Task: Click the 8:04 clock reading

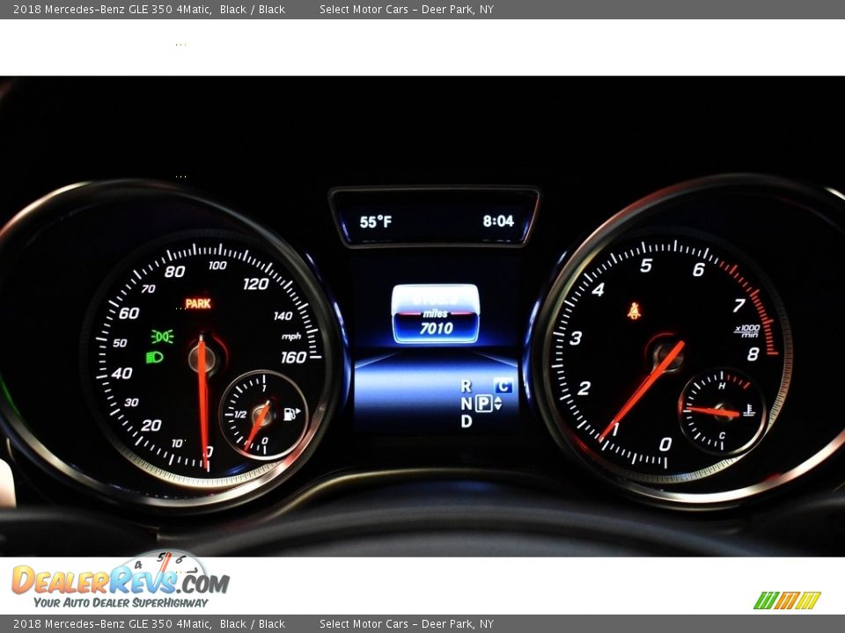Action: (x=498, y=222)
